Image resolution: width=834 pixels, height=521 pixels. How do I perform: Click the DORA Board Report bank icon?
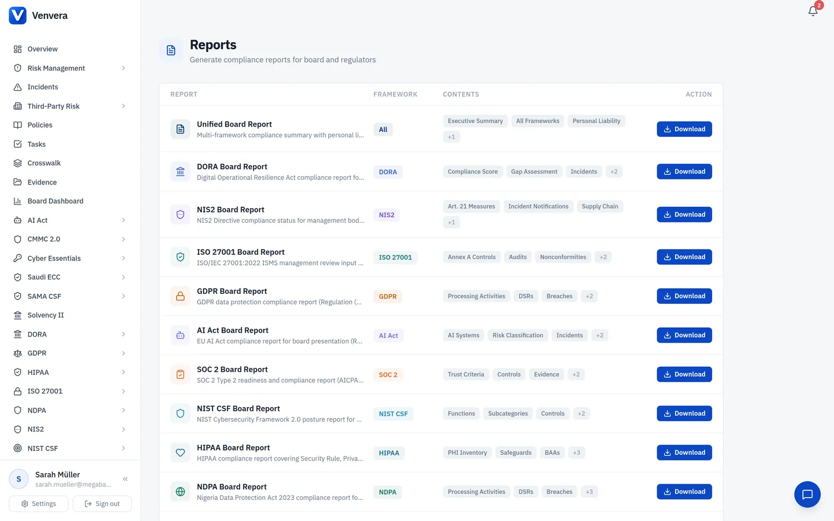pyautogui.click(x=180, y=172)
